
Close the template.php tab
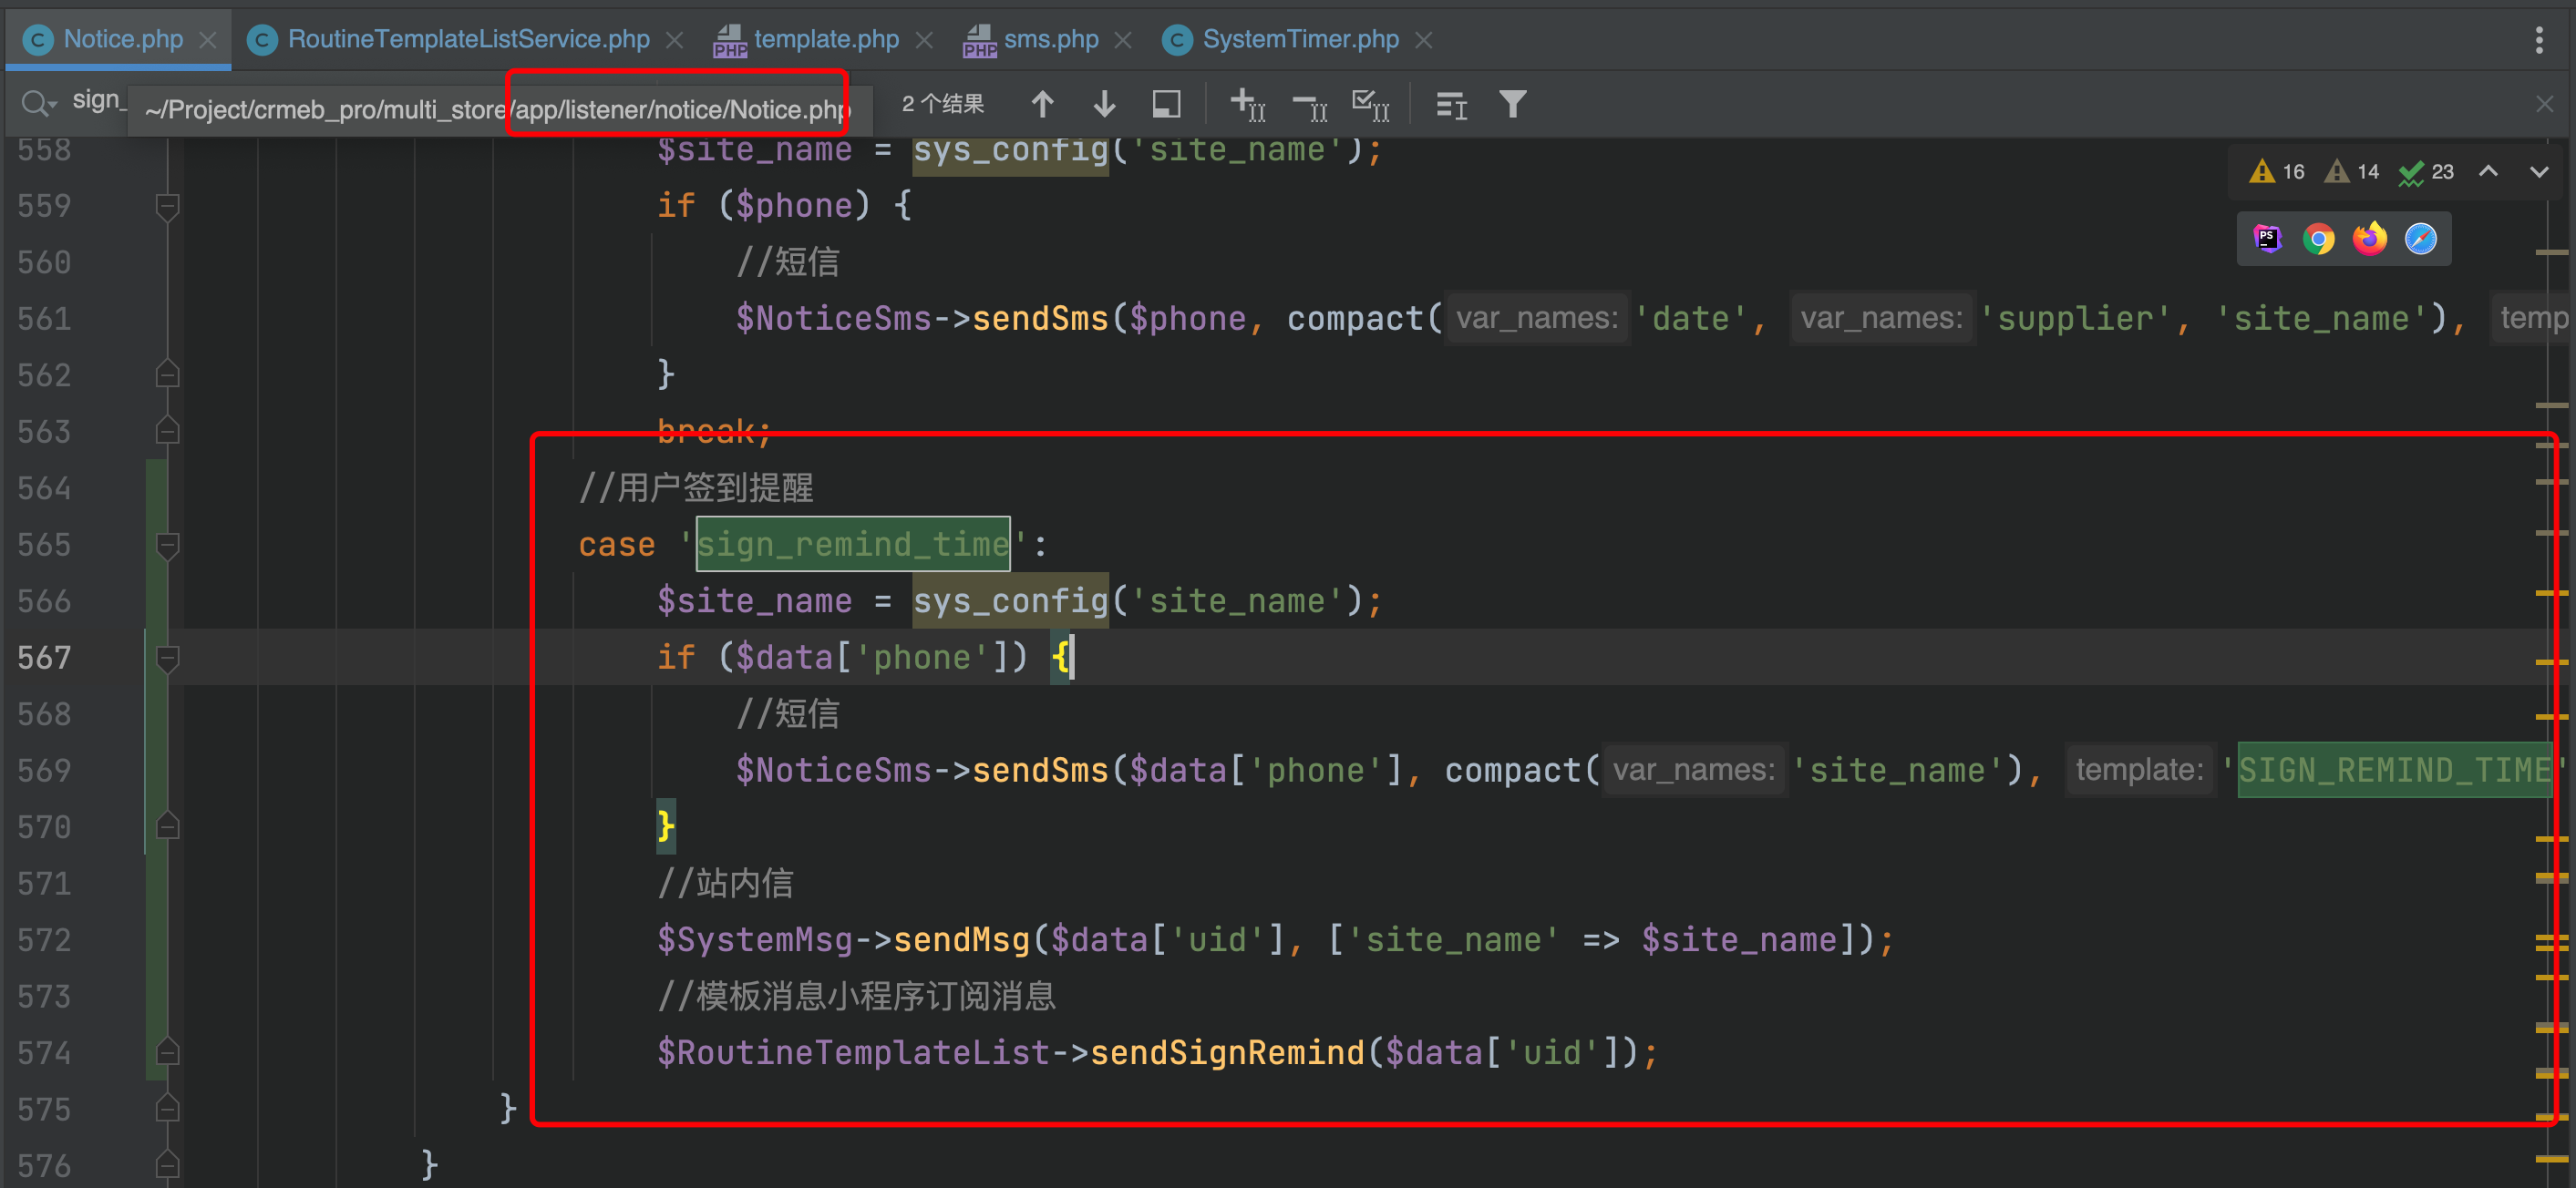tap(924, 40)
